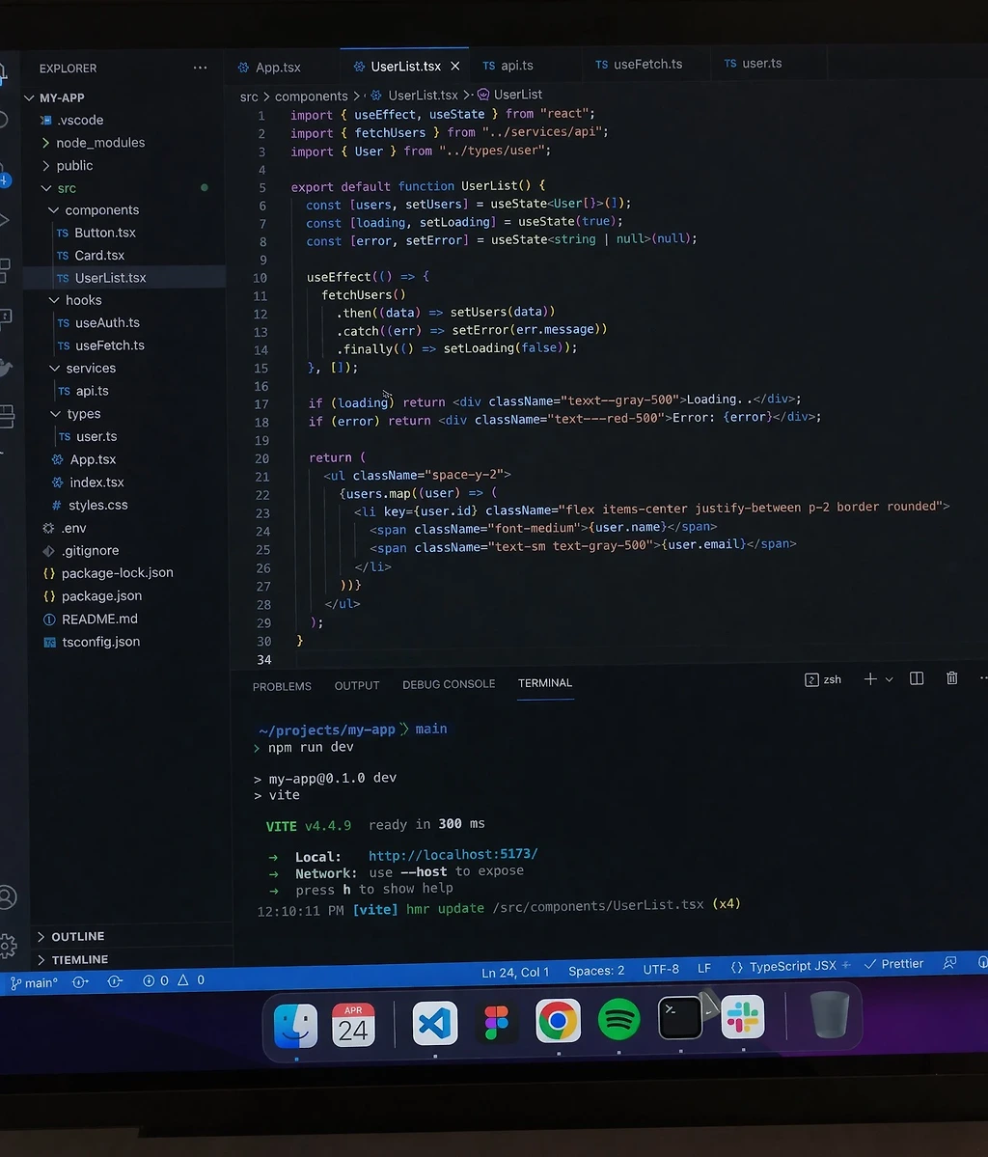The width and height of the screenshot is (988, 1157).
Task: Open Figma from the Dock
Action: coord(497,1022)
